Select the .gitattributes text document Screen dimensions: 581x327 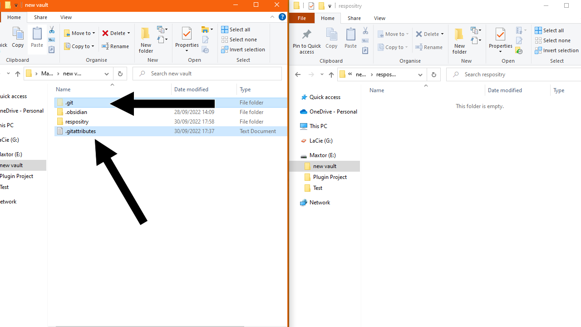(171, 131)
